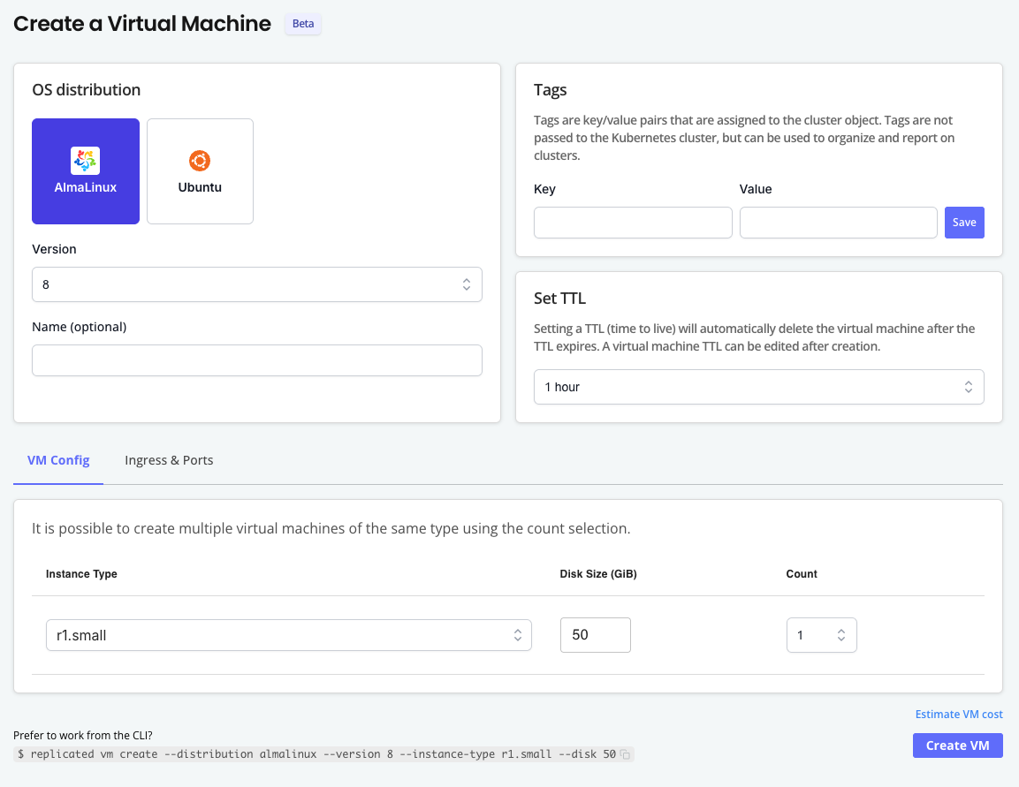This screenshot has height=787, width=1019.
Task: Select the Ubuntu OS distribution logo
Action: [x=200, y=163]
